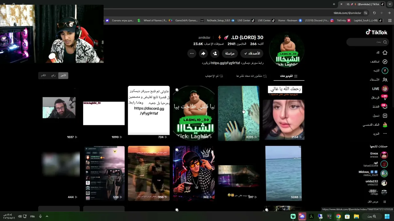This screenshot has height=221, width=394.
Task: Reload the page in Chrome
Action: point(374,13)
